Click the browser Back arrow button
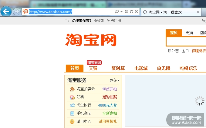Viewport: 206px width, 128px height. pos(6,11)
